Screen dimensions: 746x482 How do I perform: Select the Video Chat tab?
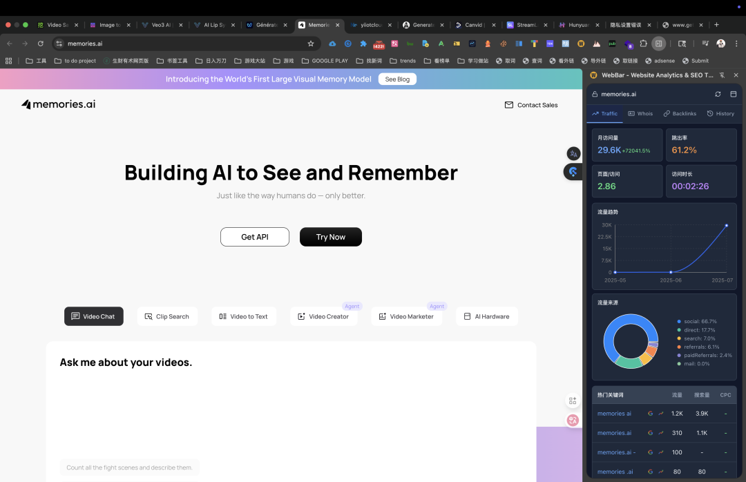(94, 316)
